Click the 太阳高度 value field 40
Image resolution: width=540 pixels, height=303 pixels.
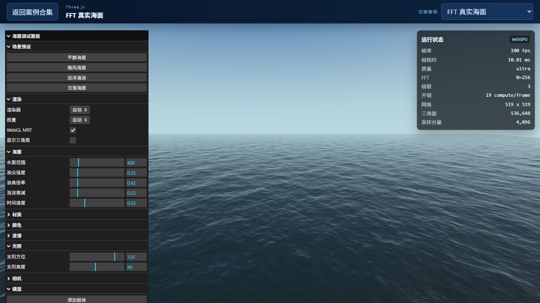point(136,267)
